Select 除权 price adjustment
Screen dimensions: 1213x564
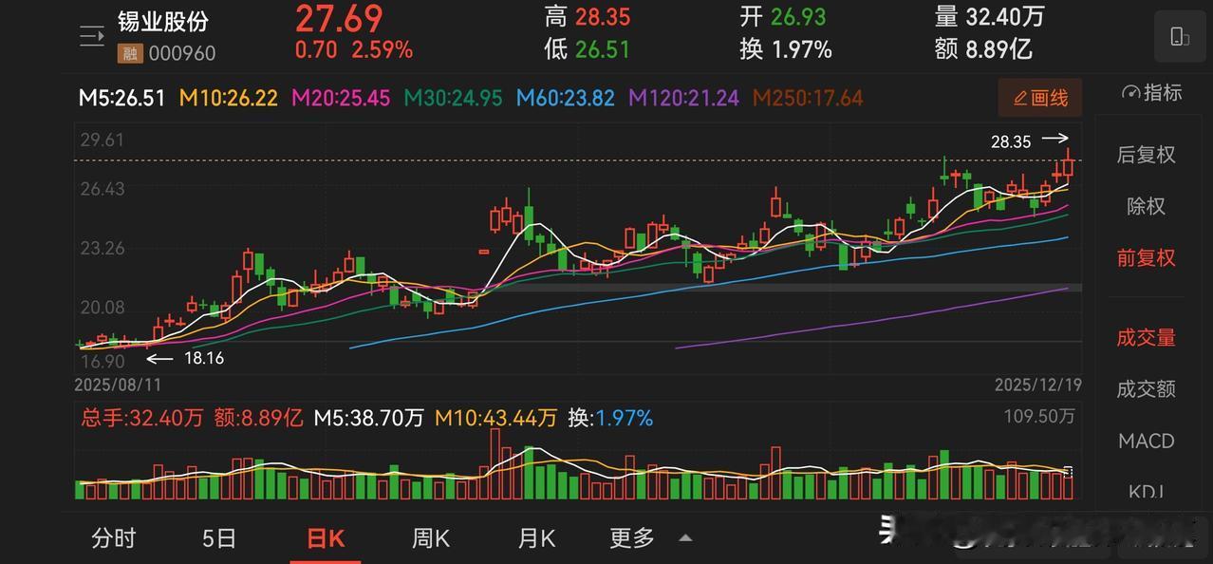(1146, 206)
